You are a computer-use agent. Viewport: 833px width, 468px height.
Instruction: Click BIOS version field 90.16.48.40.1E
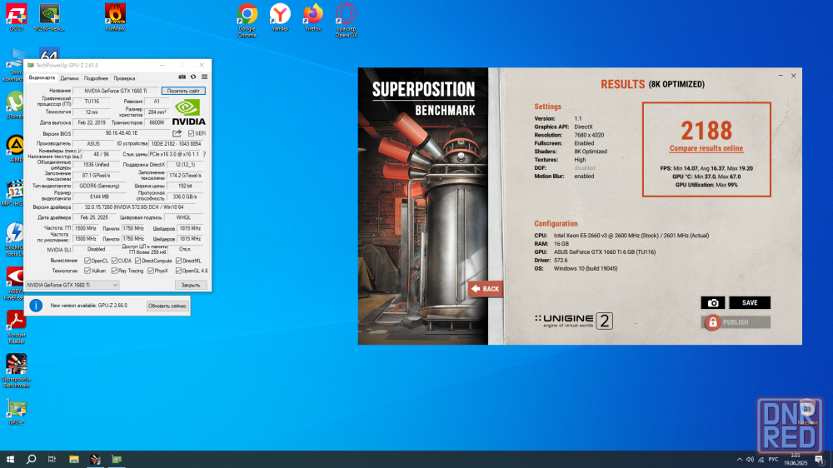pyautogui.click(x=122, y=133)
